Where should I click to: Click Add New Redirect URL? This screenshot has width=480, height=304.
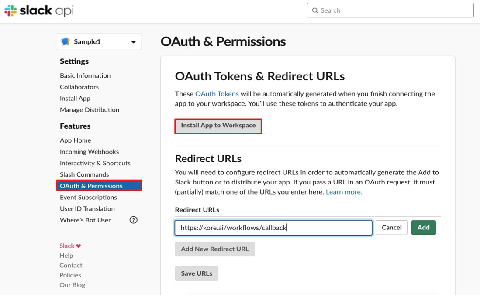(x=215, y=249)
